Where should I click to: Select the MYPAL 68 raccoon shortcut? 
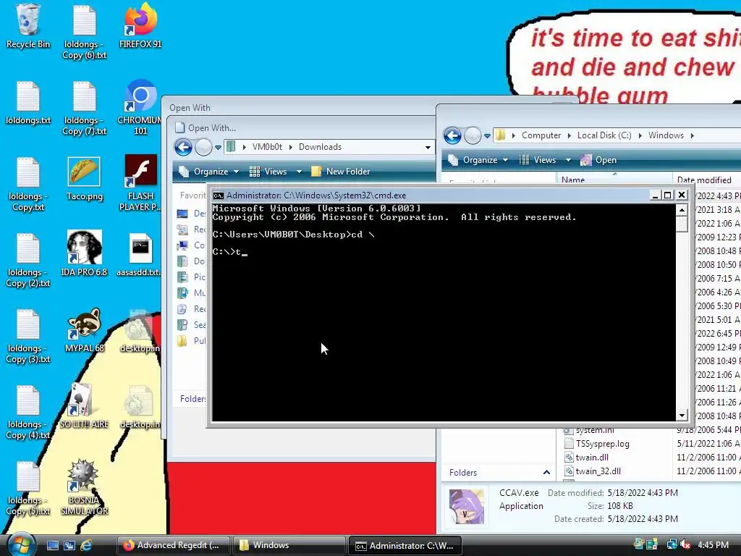[x=84, y=330]
